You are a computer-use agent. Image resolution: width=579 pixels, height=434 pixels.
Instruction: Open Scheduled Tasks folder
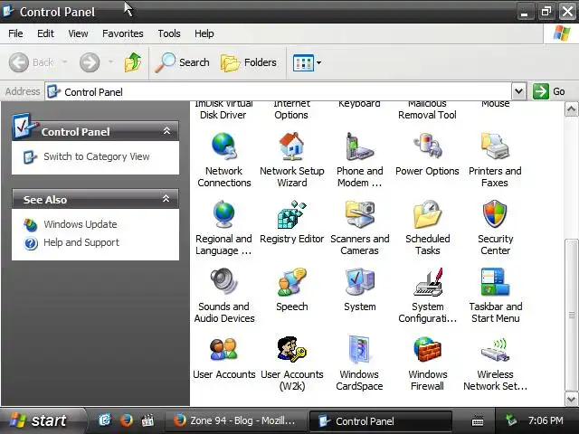[x=427, y=214]
